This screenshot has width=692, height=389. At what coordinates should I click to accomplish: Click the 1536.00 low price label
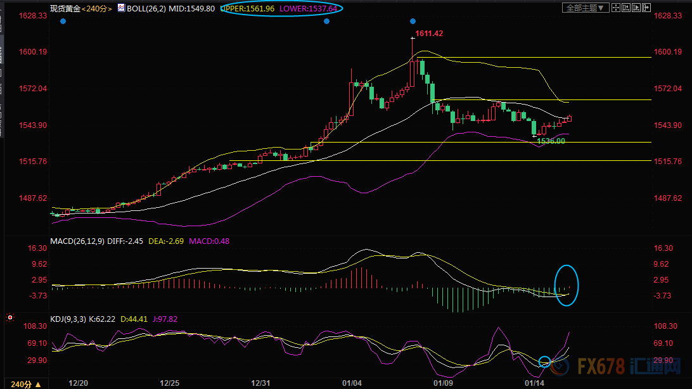tap(550, 141)
